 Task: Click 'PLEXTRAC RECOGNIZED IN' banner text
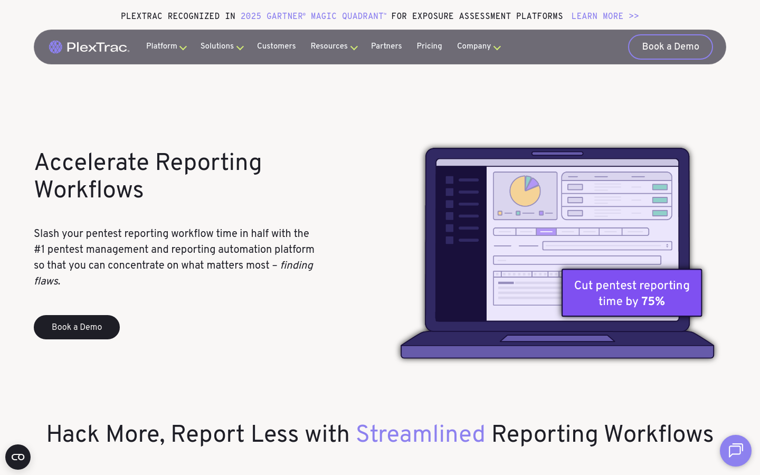tap(178, 16)
